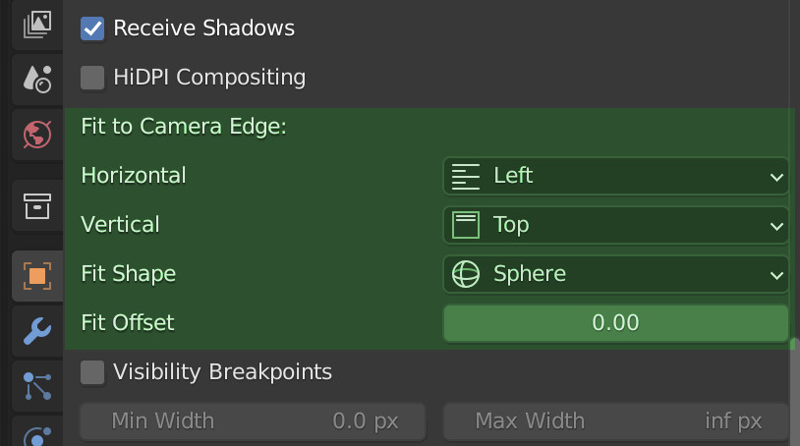Click the Min Width field
The width and height of the screenshot is (800, 446).
click(253, 421)
